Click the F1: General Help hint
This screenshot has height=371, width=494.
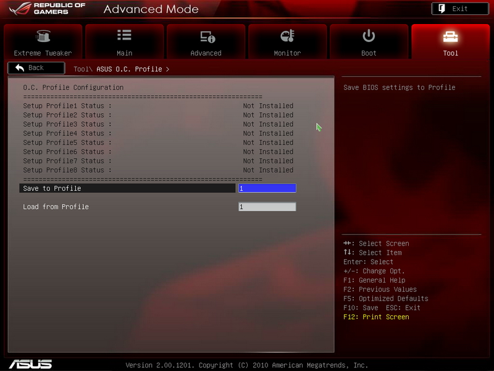click(x=374, y=280)
